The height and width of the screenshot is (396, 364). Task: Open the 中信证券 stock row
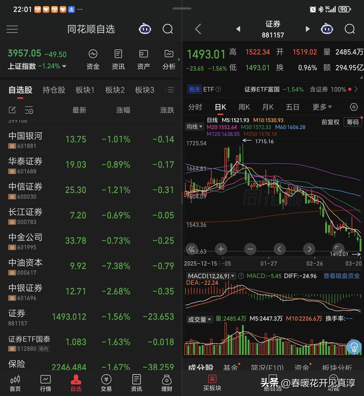click(x=91, y=191)
